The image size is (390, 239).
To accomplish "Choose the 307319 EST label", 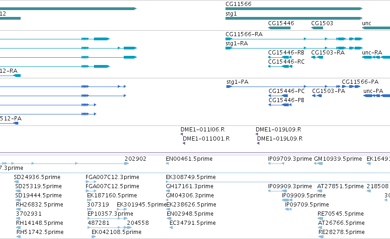I will [x=98, y=205].
